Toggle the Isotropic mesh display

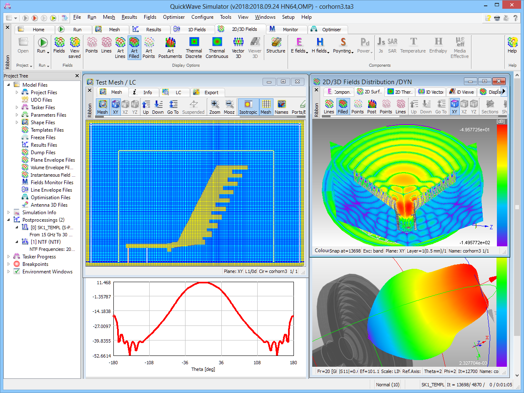coord(248,107)
